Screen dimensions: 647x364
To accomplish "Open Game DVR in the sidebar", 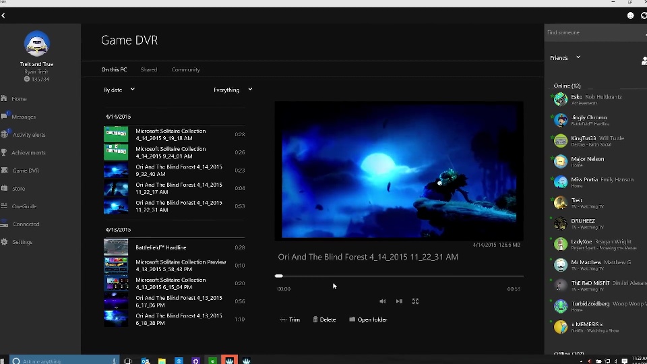I will pos(26,171).
